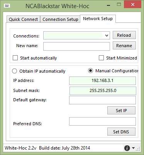The image size is (144, 155).
Task: Enable Start automatically checkbox
Action: pos(15,58)
